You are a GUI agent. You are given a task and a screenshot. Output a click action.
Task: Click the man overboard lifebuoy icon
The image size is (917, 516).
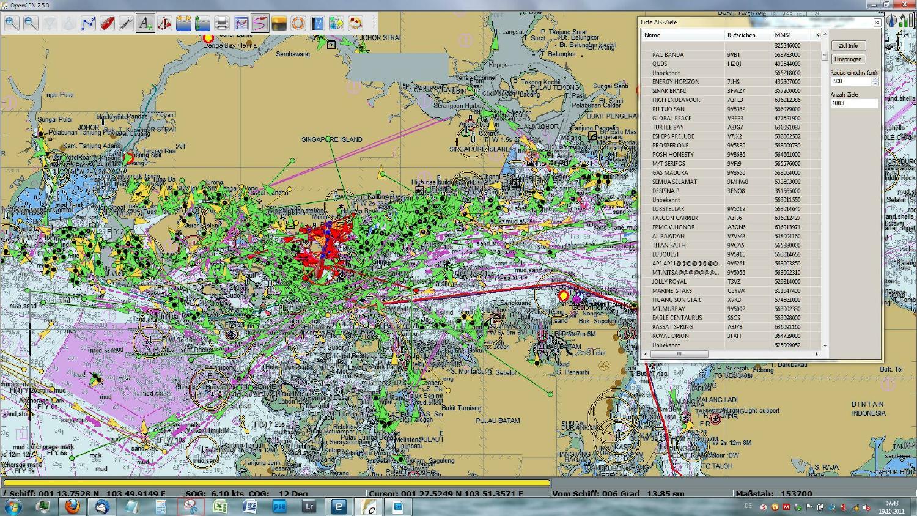pos(298,24)
